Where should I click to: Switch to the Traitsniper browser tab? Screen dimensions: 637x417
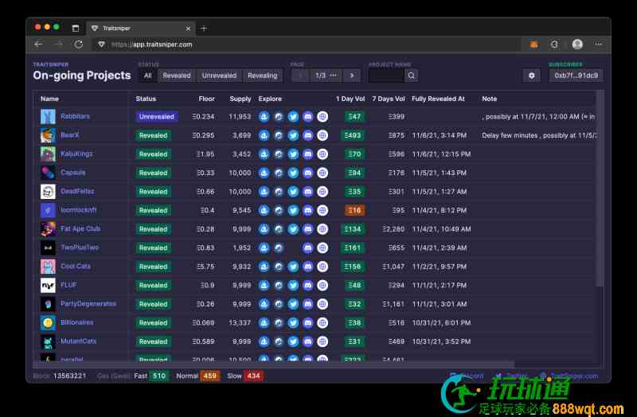(x=141, y=28)
